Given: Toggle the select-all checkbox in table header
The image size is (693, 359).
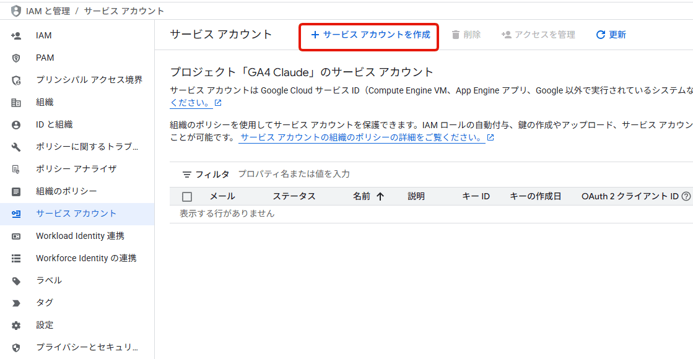Looking at the screenshot, I should click(x=187, y=197).
